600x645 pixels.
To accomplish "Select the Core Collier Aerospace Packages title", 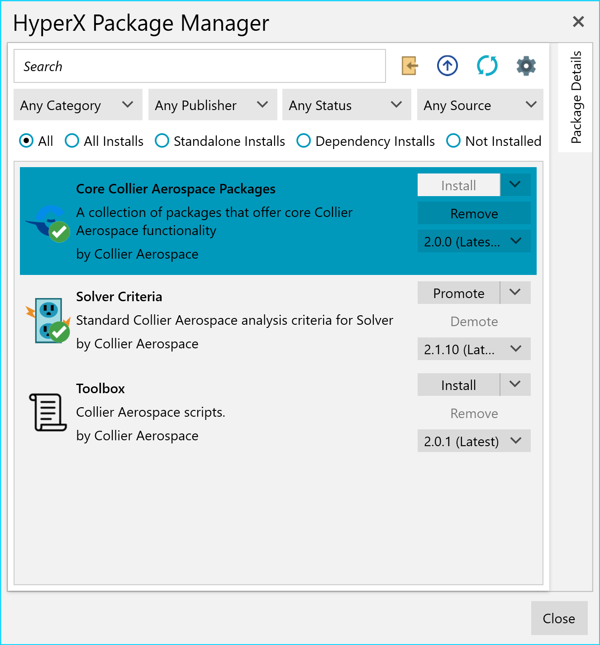I will pos(176,189).
